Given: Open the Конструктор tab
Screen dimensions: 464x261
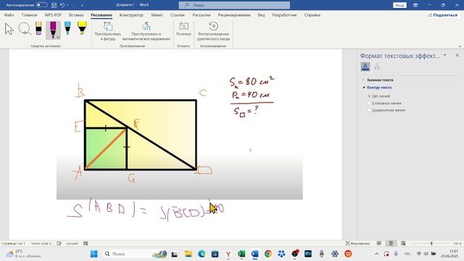Looking at the screenshot, I should (x=131, y=14).
